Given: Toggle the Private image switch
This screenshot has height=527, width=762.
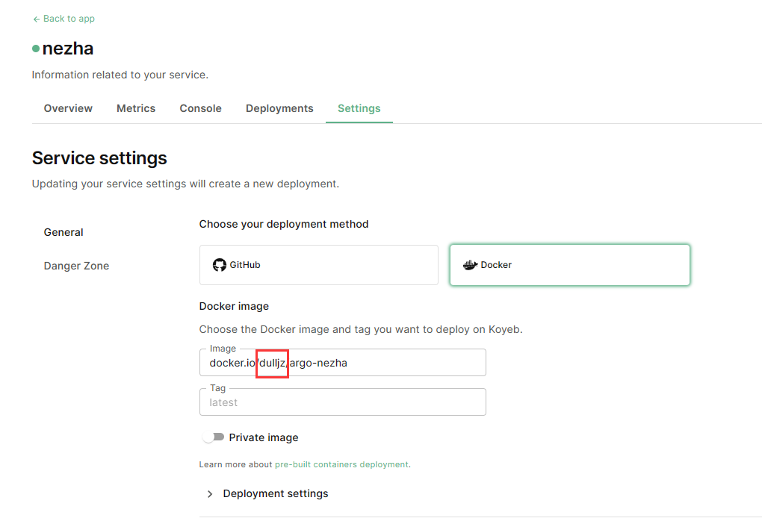Looking at the screenshot, I should tap(214, 437).
